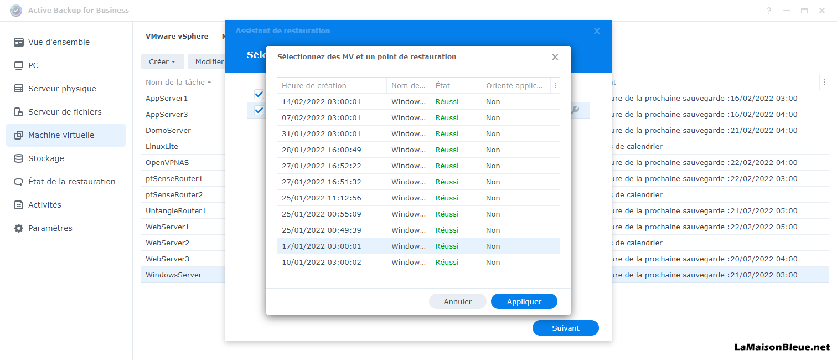This screenshot has height=360, width=837.
Task: Click the Appliquer button
Action: click(524, 301)
